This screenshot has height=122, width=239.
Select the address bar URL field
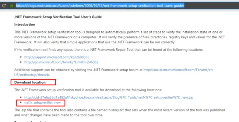click(x=100, y=6)
